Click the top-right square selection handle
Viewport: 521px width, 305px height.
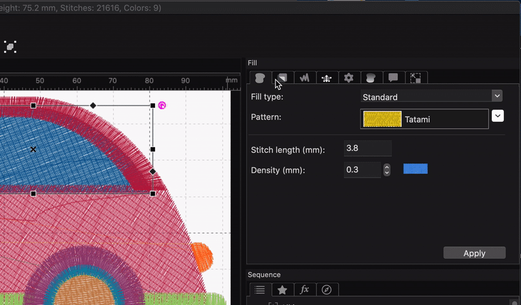point(152,105)
